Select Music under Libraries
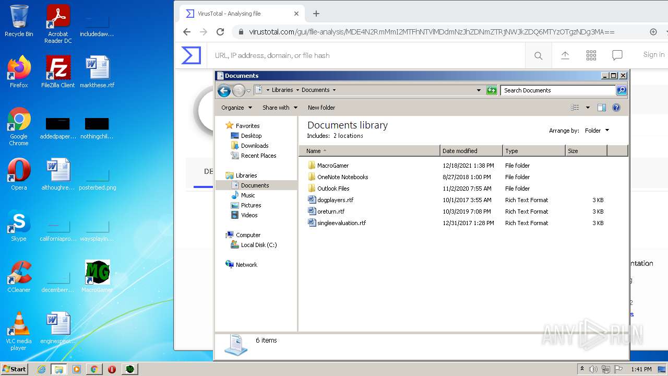The width and height of the screenshot is (668, 376). 248,195
